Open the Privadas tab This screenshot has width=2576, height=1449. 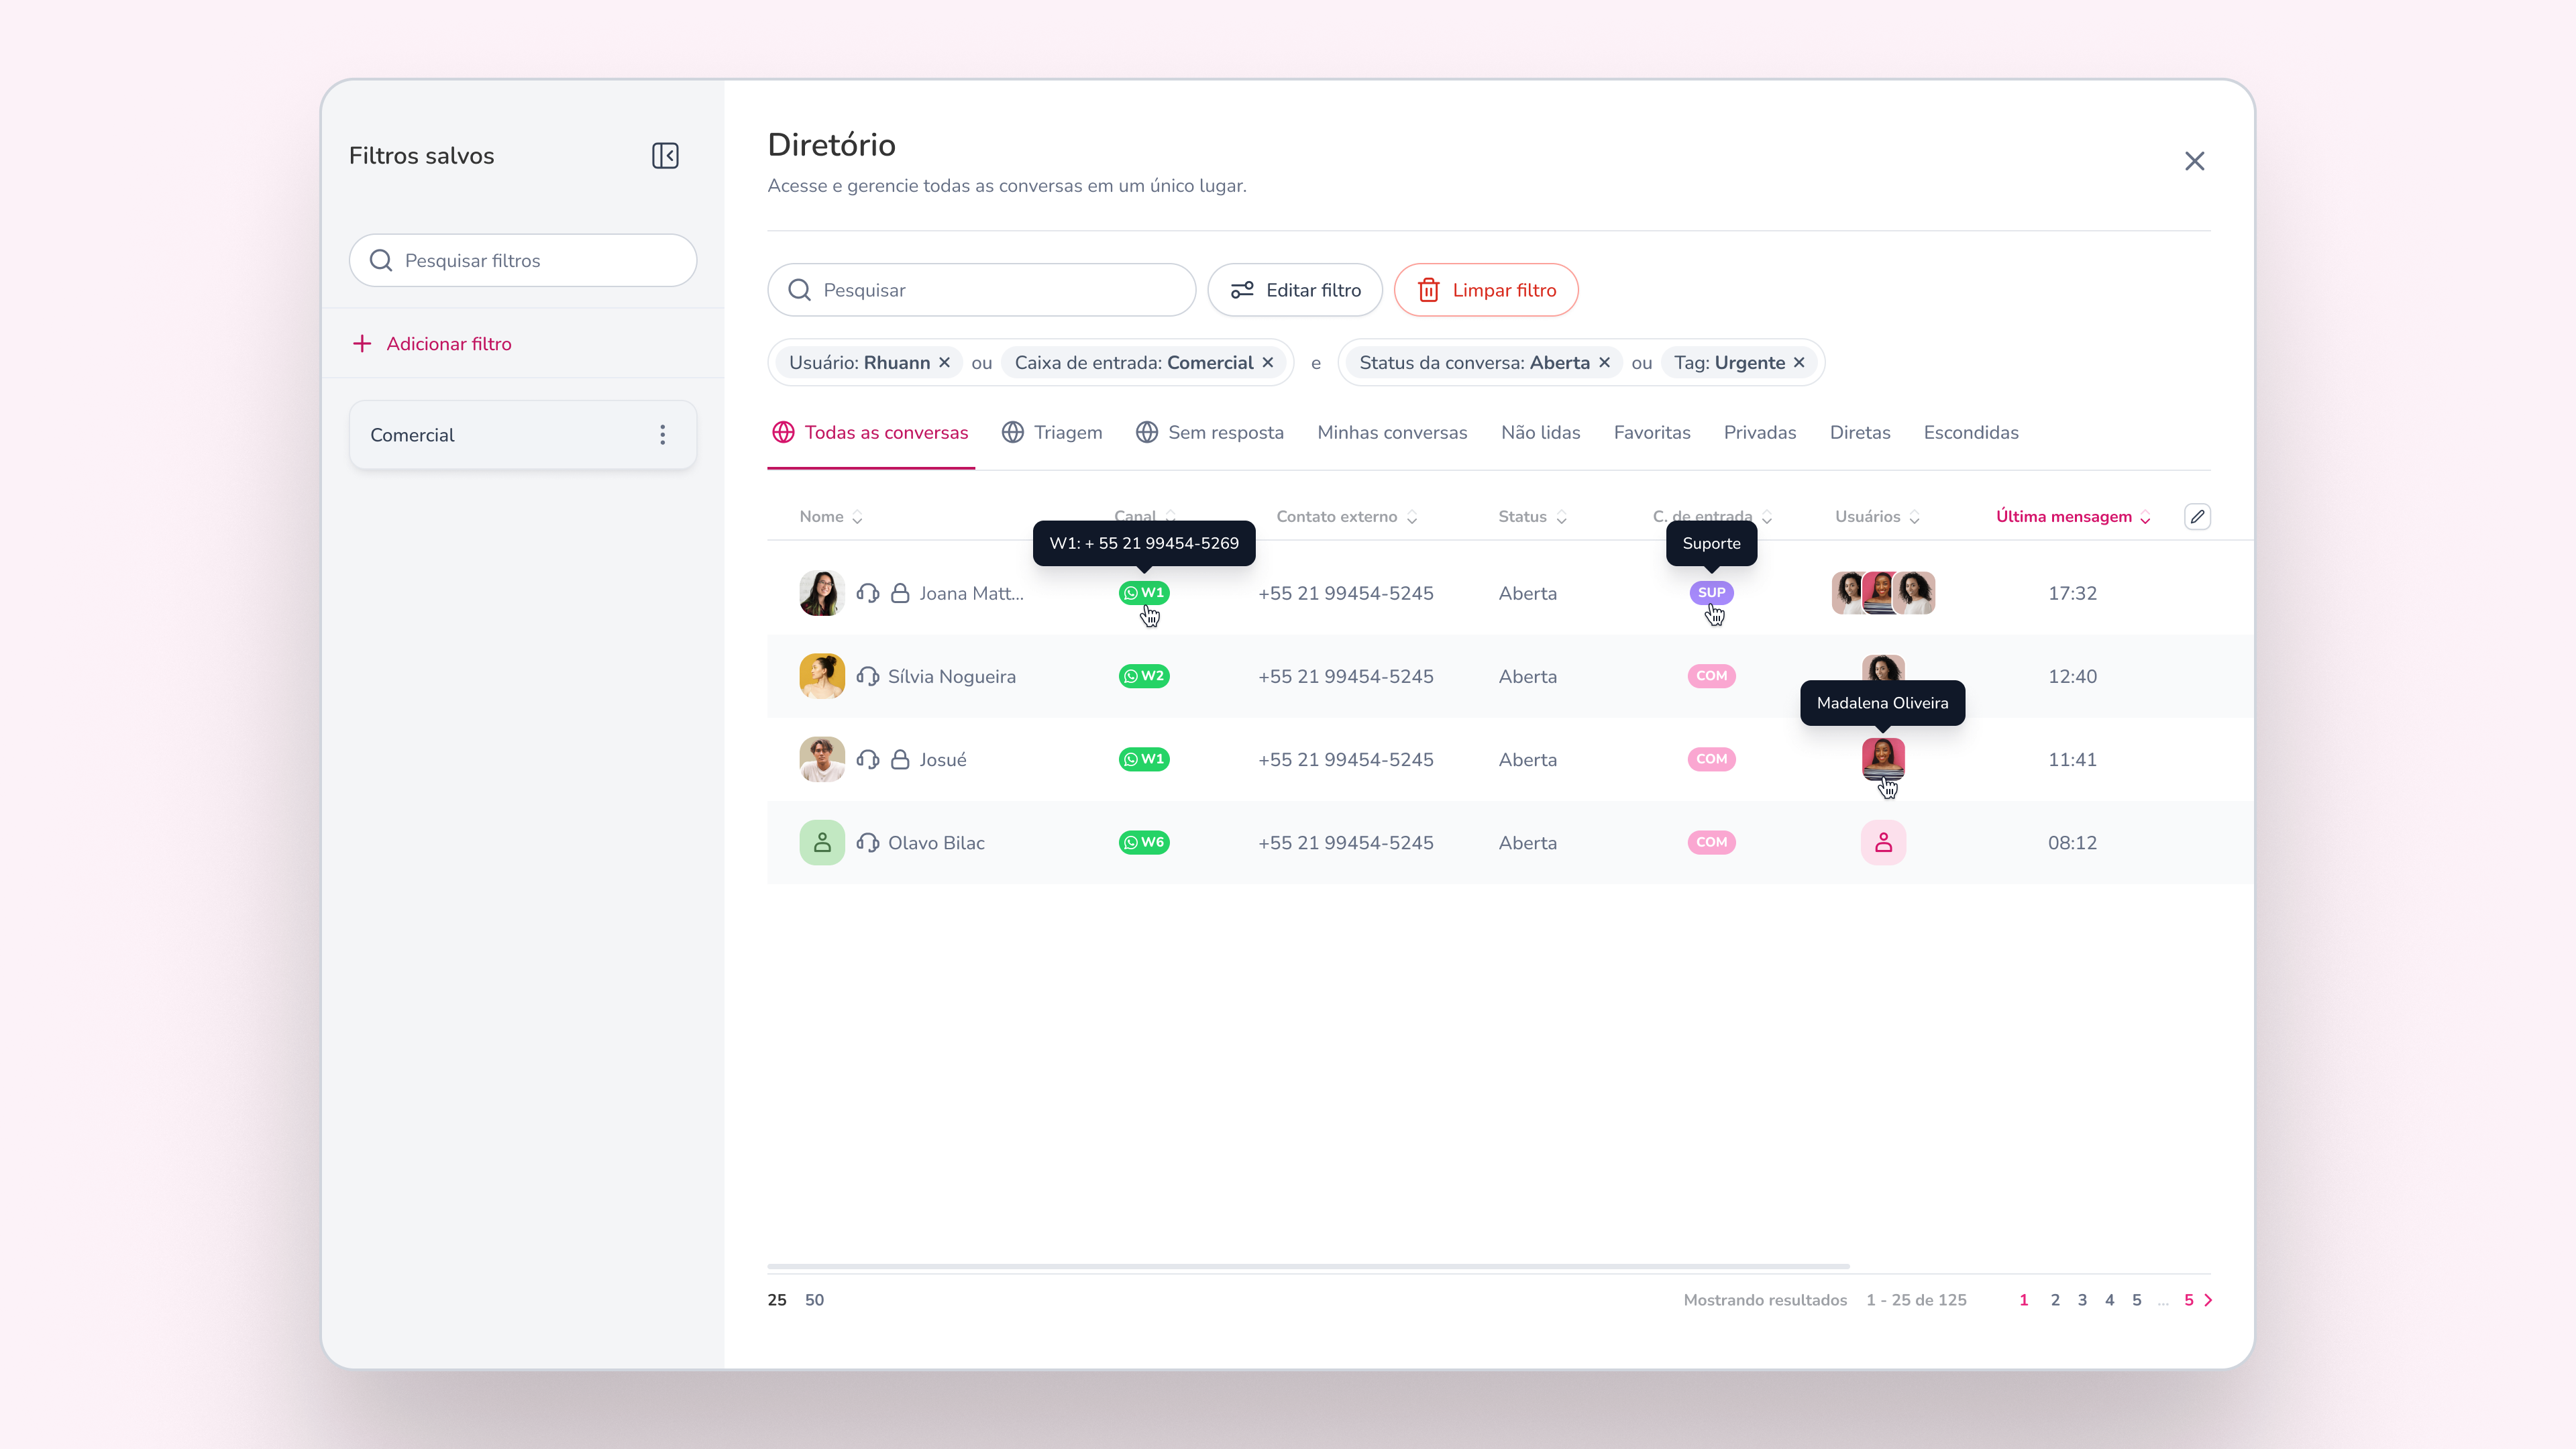click(1760, 433)
